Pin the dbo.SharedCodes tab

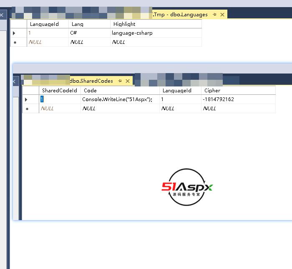coord(120,81)
